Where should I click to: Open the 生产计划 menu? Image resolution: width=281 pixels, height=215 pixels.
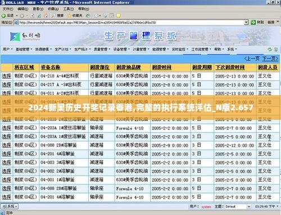tap(63, 50)
